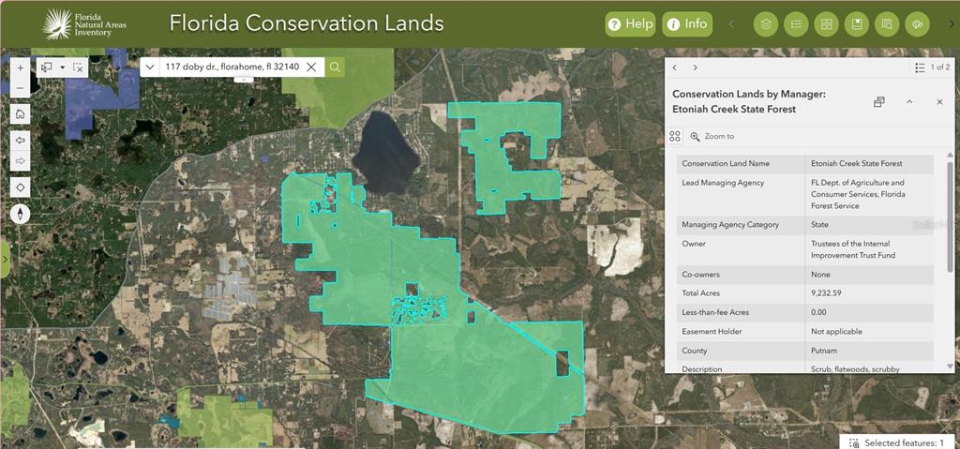Open the Basemap gallery grid icon
The width and height of the screenshot is (960, 449).
(x=826, y=24)
